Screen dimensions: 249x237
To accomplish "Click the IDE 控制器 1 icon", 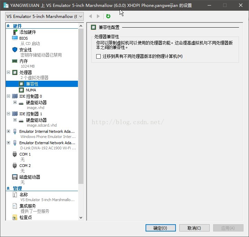I will 15,114.
